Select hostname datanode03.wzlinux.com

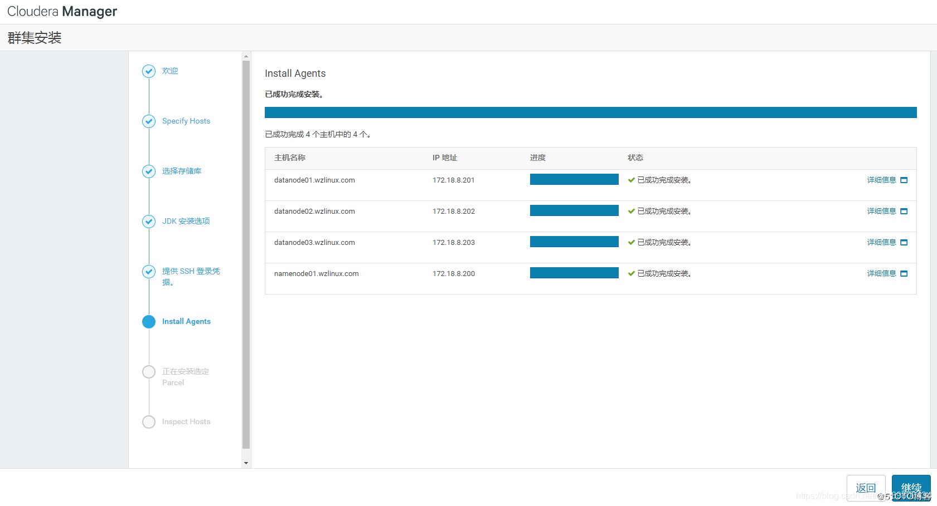tap(314, 242)
